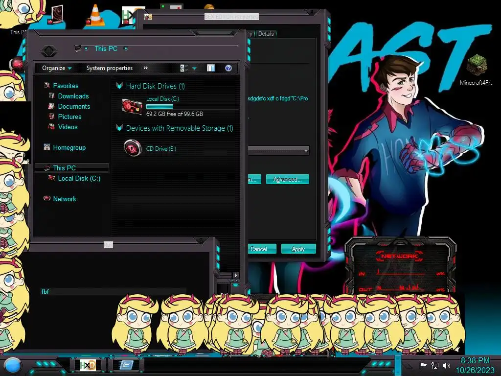Open the Organize dropdown menu
Viewport: 501px width, 376px height.
pos(57,68)
